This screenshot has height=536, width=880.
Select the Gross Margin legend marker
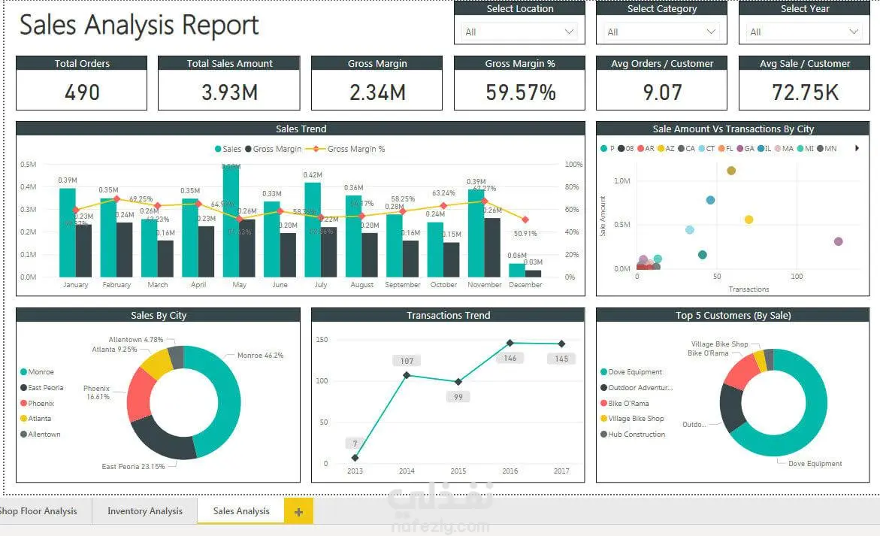[x=248, y=150]
